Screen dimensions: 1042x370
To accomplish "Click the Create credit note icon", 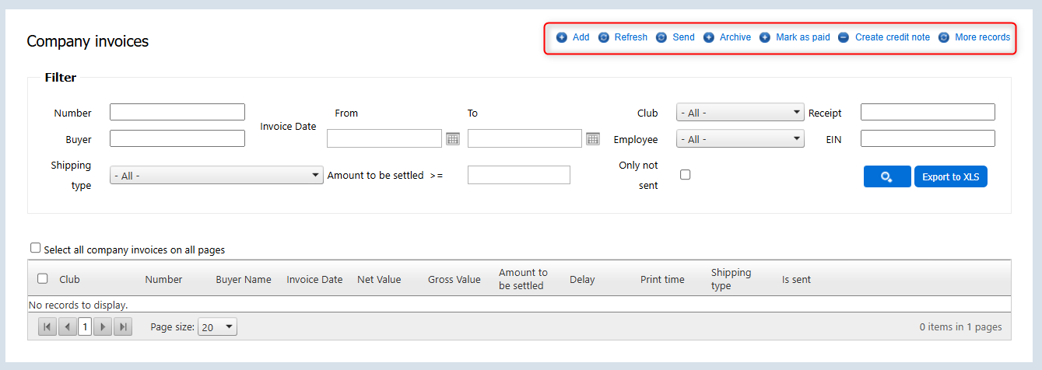I will point(844,37).
